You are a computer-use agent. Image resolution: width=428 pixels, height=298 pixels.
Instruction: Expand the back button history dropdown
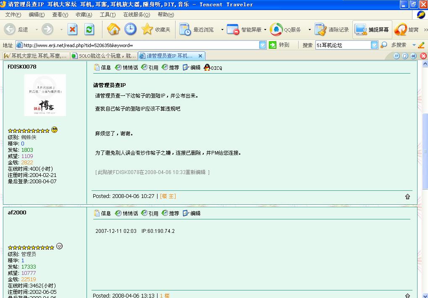[36, 29]
